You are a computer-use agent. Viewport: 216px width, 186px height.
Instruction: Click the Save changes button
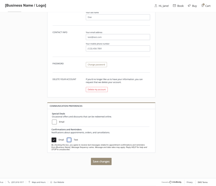pyautogui.click(x=101, y=162)
